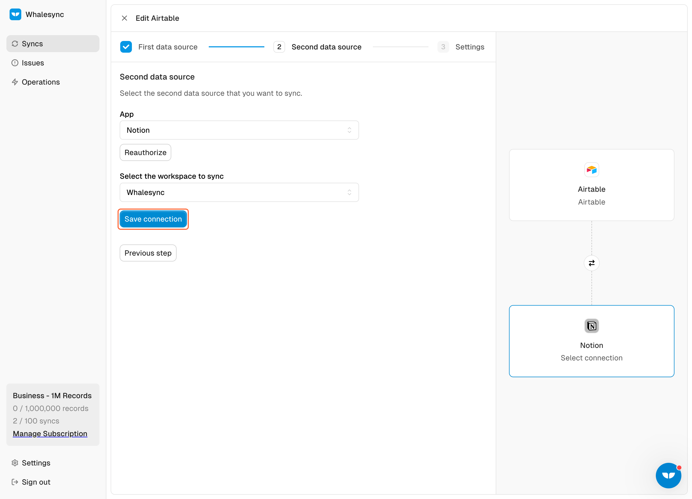Click the App field label
This screenshot has width=692, height=499.
click(x=127, y=114)
